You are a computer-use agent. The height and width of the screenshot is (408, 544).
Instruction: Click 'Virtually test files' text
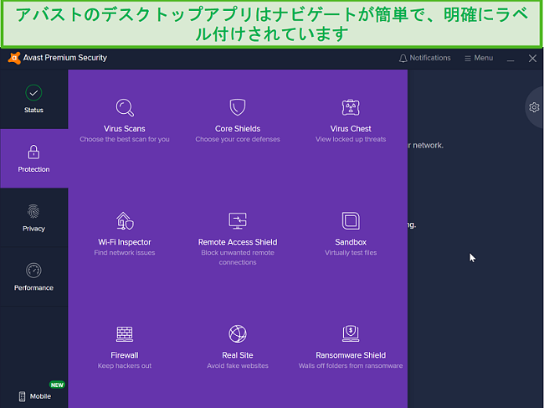tap(351, 253)
